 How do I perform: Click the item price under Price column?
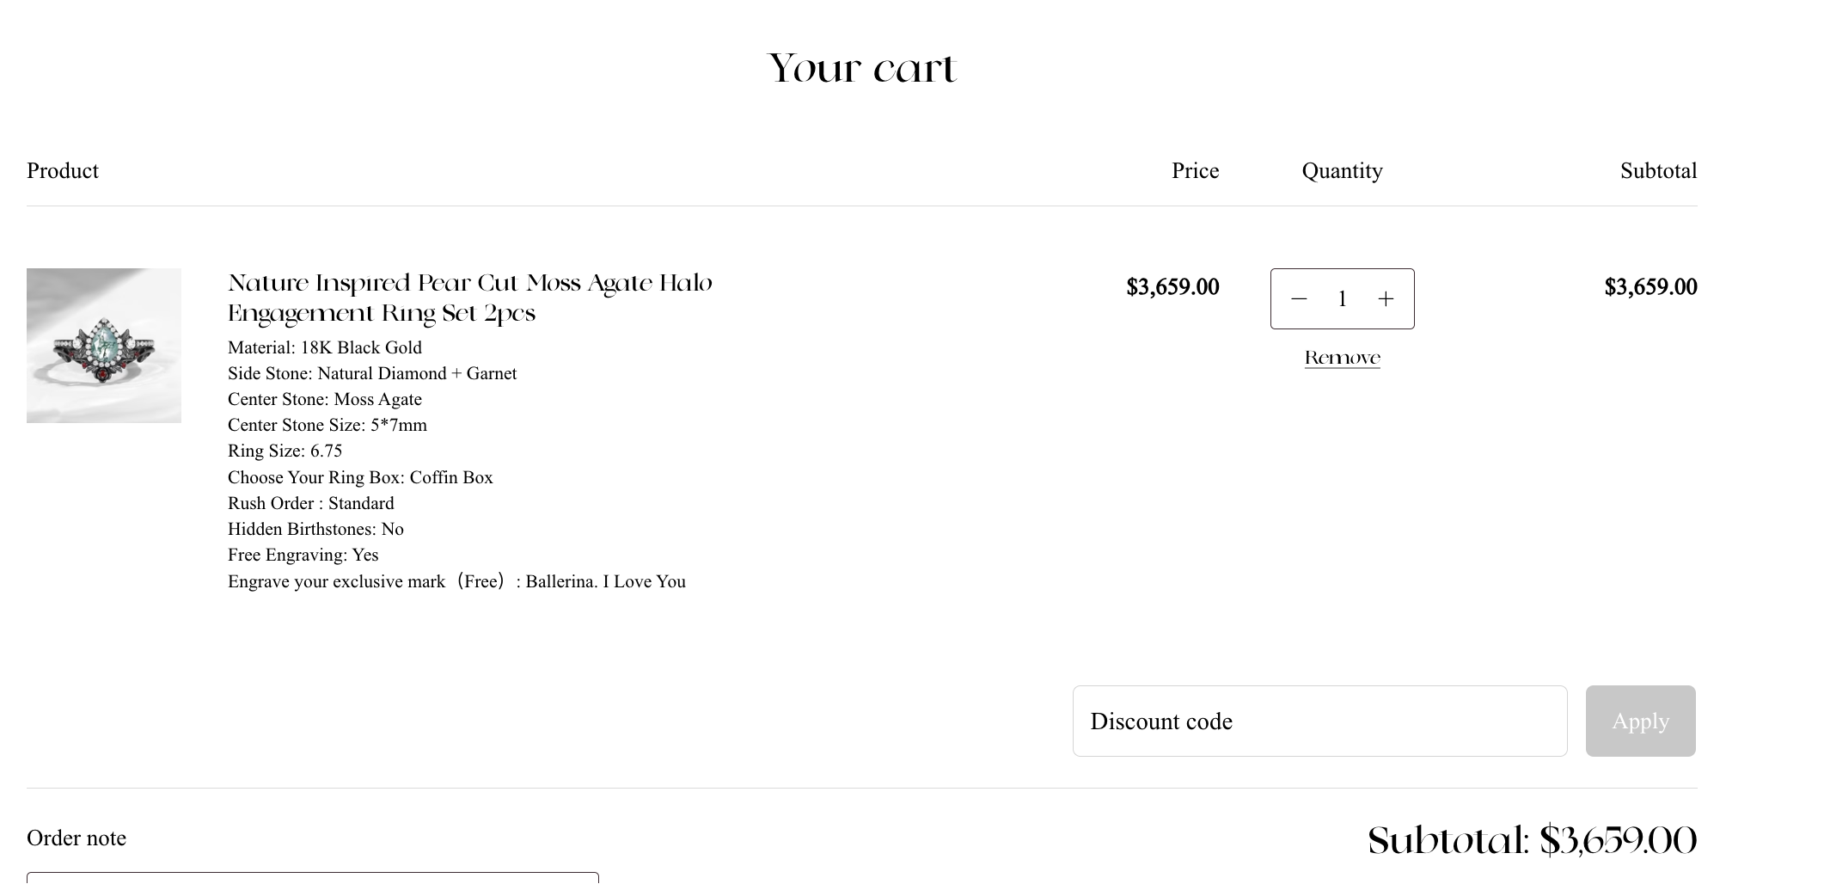[1172, 287]
